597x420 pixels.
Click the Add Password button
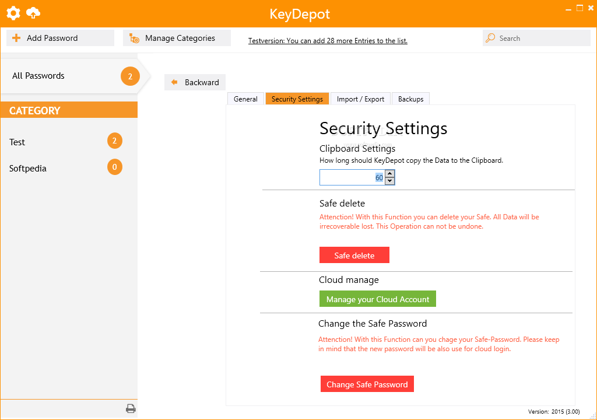(x=60, y=38)
